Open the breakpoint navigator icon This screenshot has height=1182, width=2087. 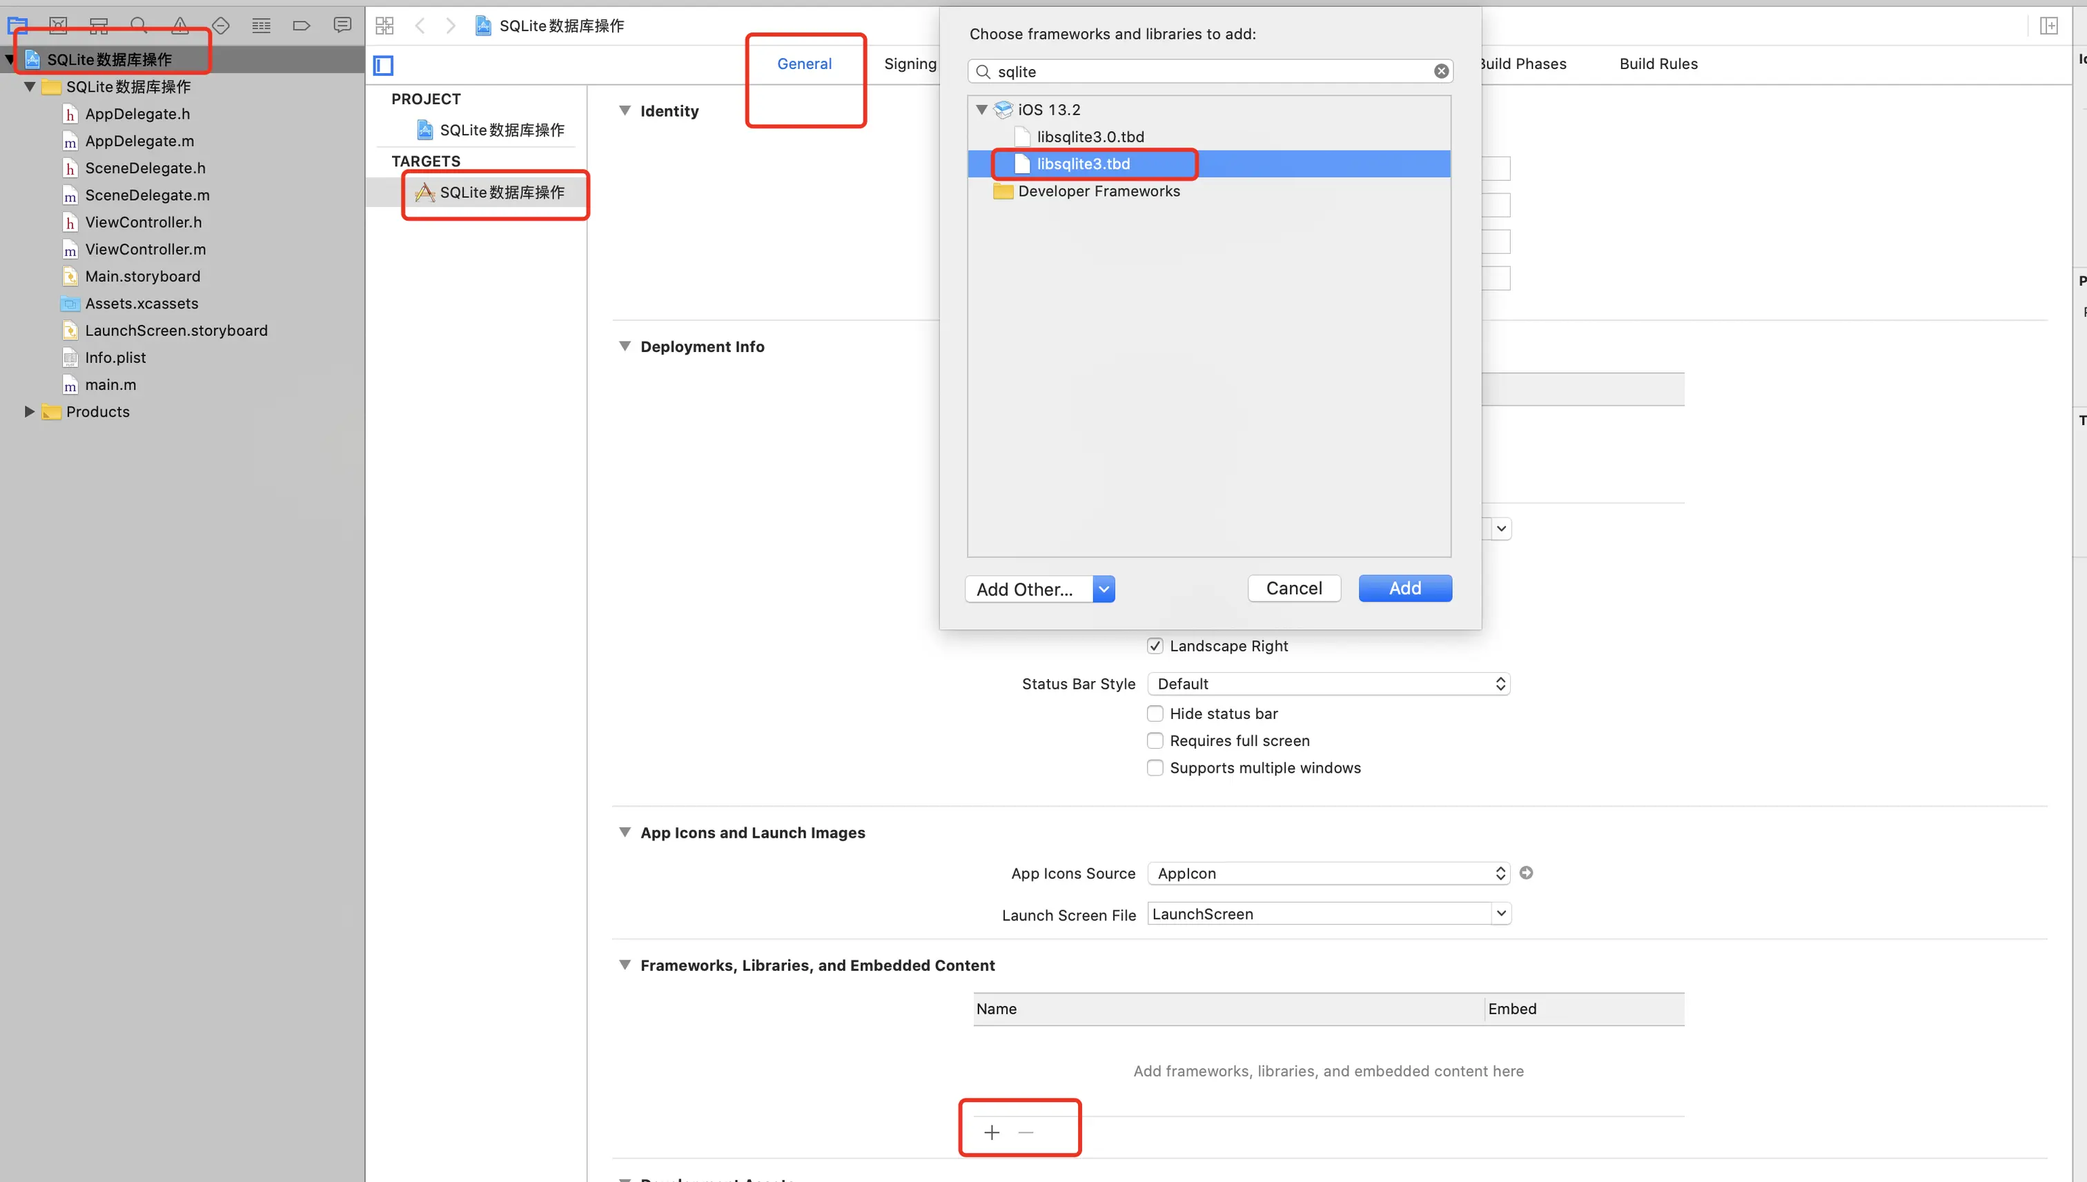click(301, 25)
